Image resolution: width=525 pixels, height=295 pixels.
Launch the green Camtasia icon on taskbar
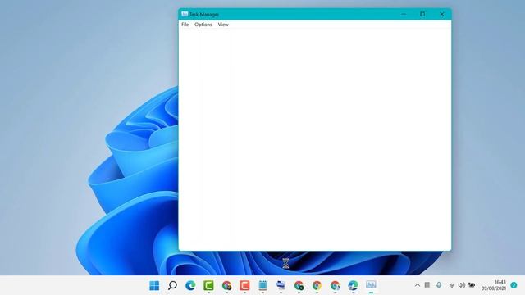pos(208,285)
